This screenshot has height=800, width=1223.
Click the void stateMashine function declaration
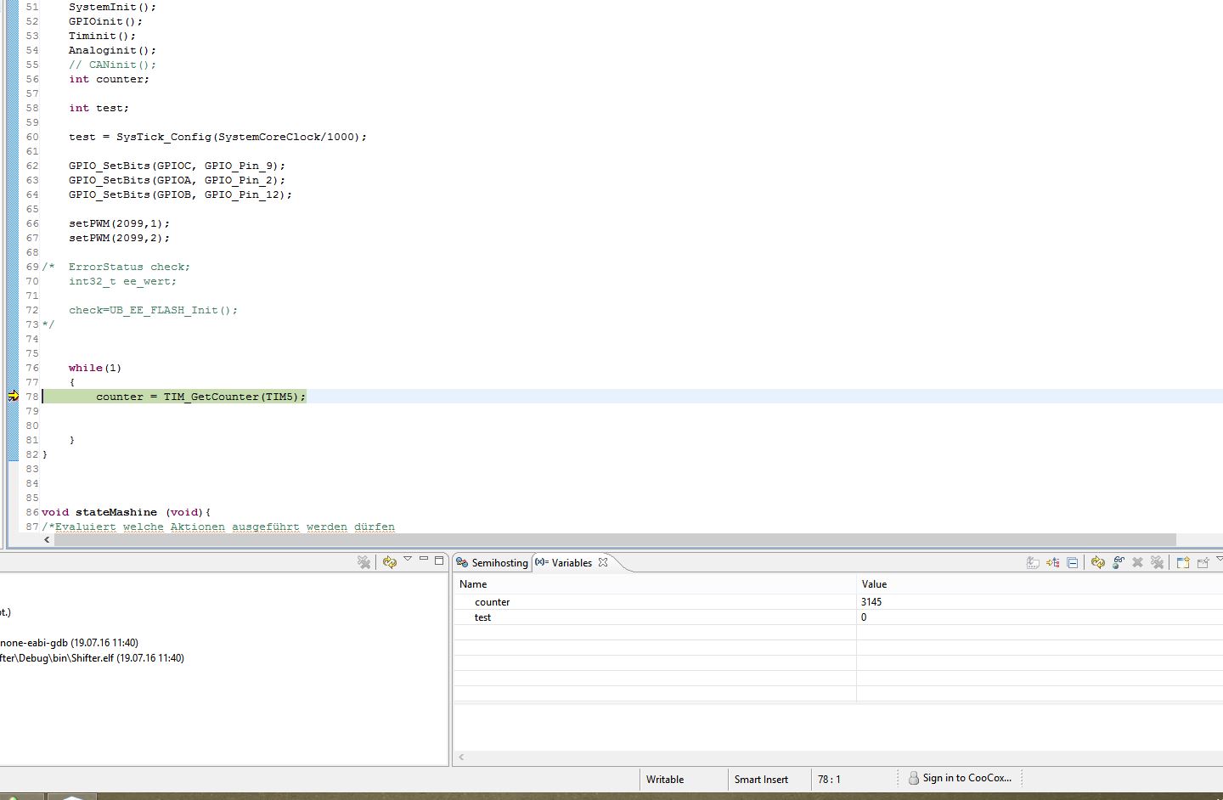126,512
